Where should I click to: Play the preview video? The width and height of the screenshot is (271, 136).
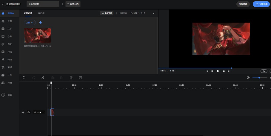pos(218,71)
